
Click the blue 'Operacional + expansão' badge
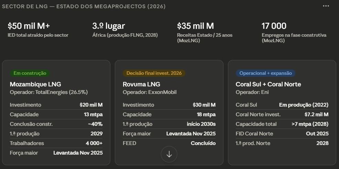coord(265,73)
